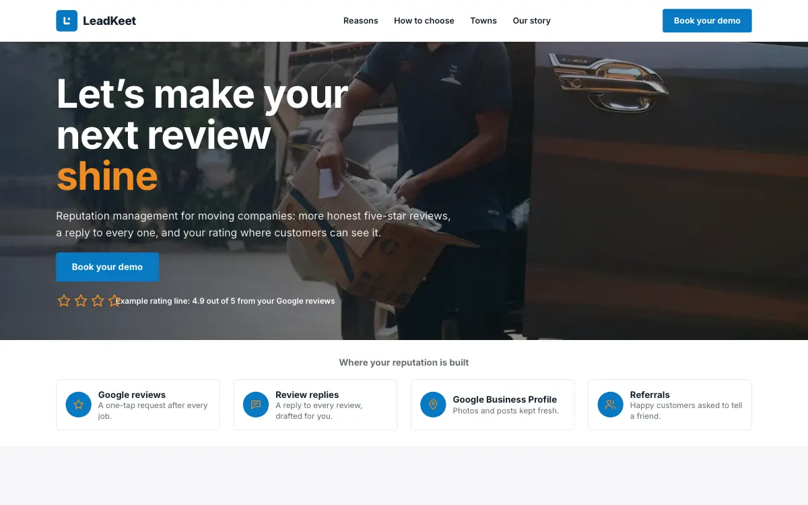Click the third rating star

98,301
